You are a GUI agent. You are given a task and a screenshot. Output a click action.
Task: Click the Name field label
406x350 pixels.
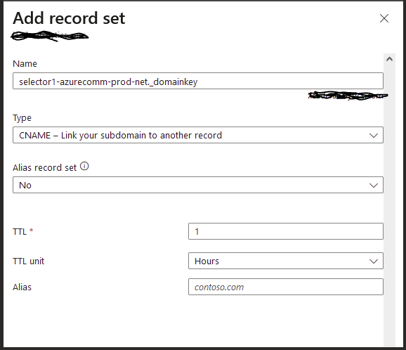point(25,64)
